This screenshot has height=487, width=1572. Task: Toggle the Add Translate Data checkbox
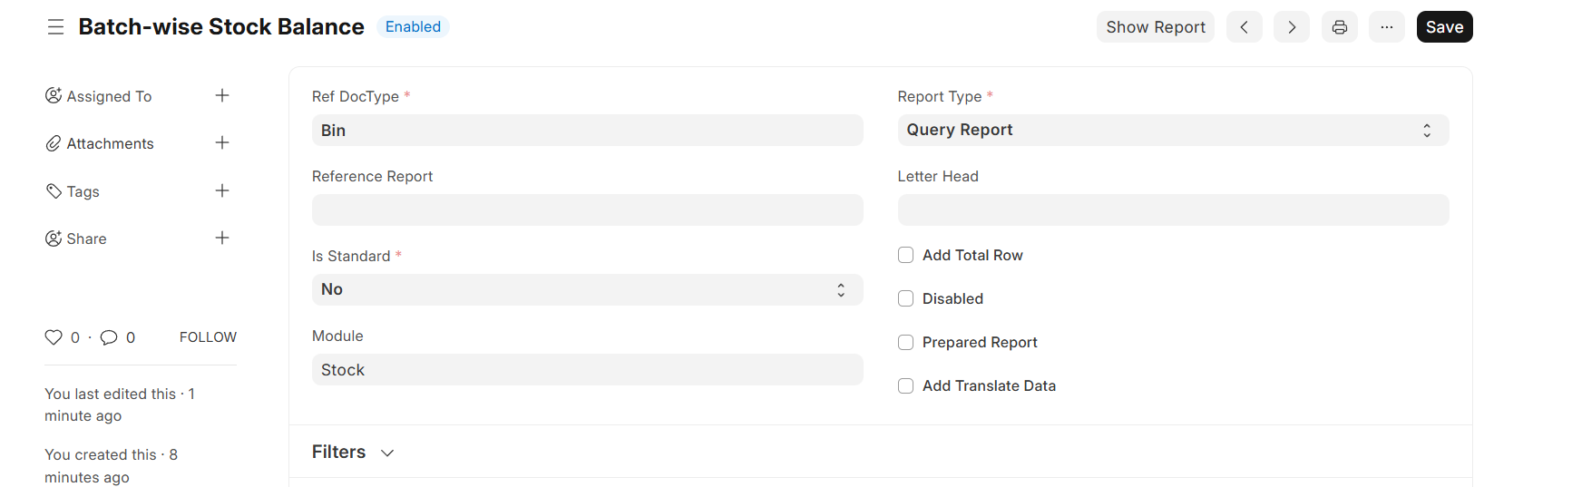[905, 385]
